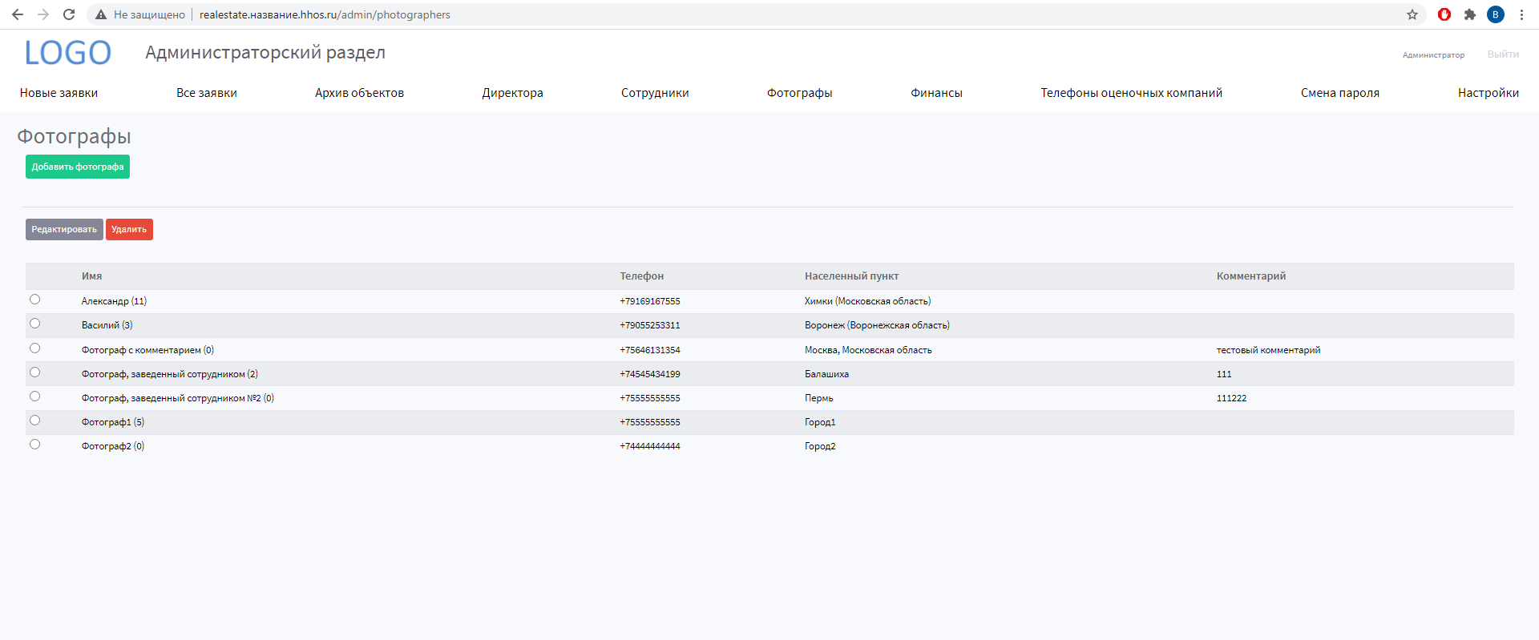Go back with the browser back arrow

click(x=18, y=14)
